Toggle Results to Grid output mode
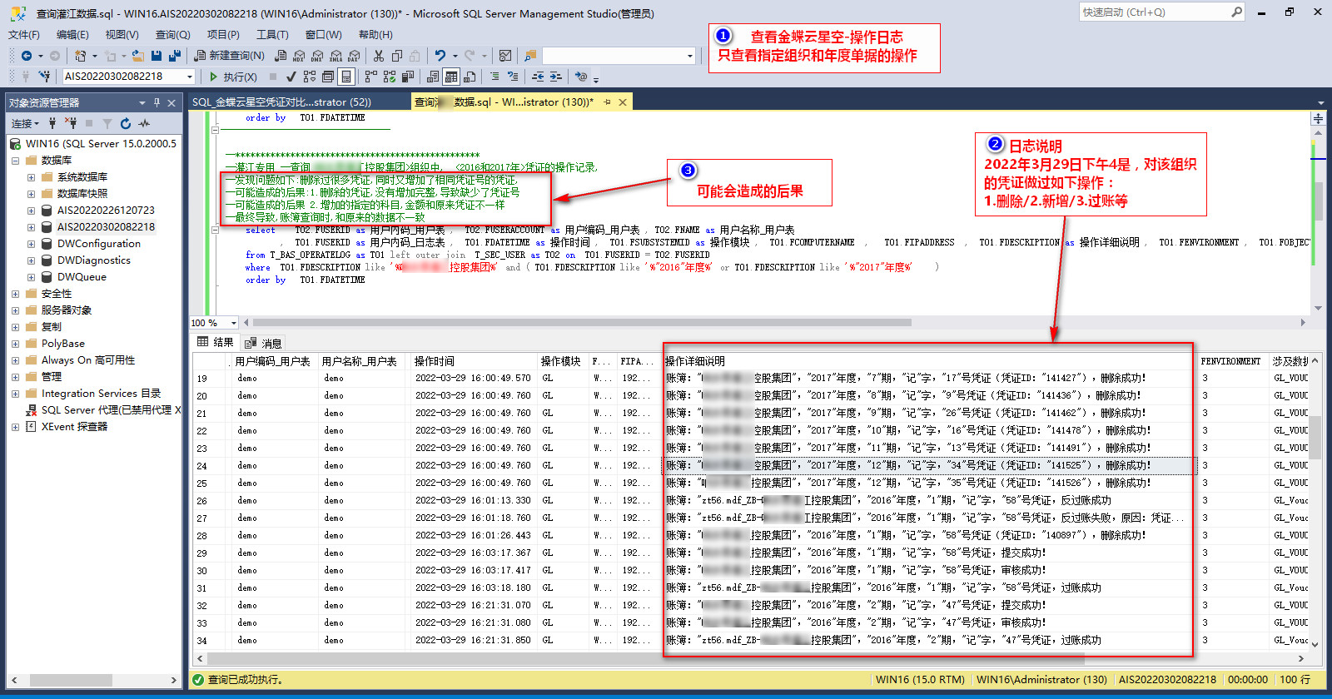 (450, 77)
